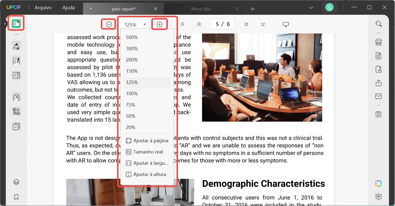Choose 200% zoom level
The width and height of the screenshot is (395, 206).
(147, 60)
